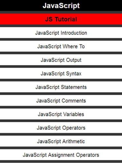This screenshot has width=122, height=163.
Task: Tap the Variables row in the list
Action: coord(61,114)
